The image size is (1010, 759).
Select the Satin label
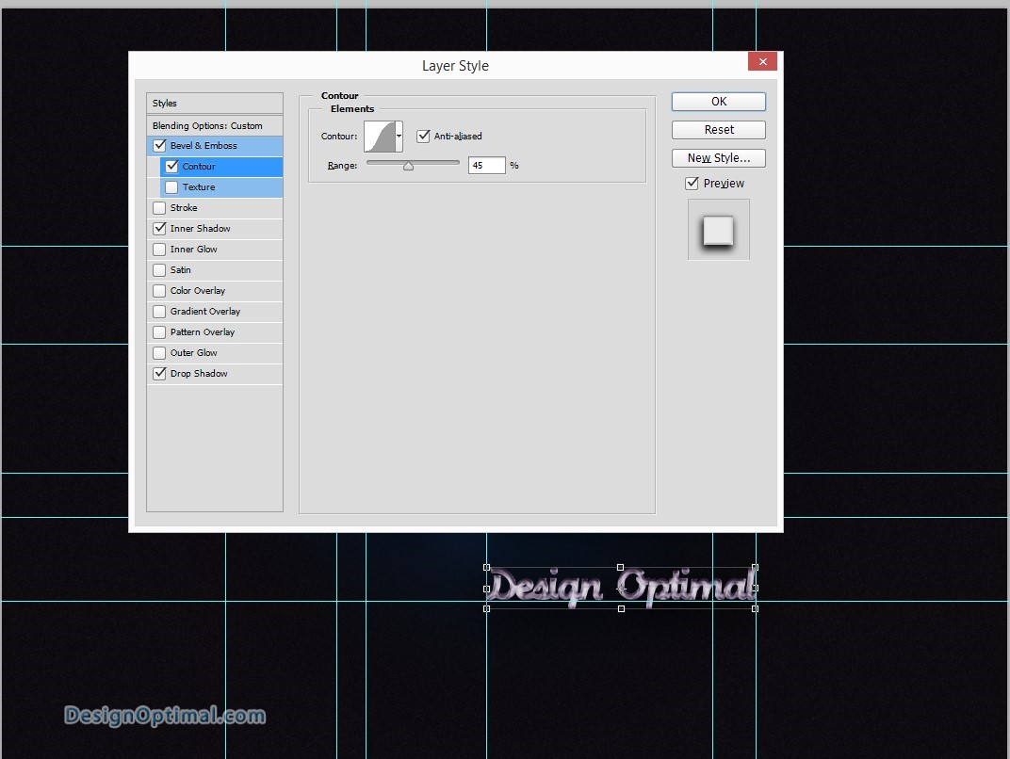180,269
